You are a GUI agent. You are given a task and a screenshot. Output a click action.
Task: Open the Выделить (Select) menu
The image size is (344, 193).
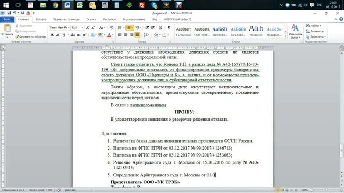coord(316,36)
